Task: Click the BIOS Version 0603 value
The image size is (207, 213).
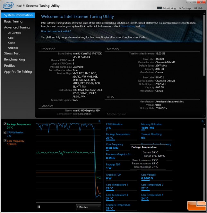Action: click(158, 105)
